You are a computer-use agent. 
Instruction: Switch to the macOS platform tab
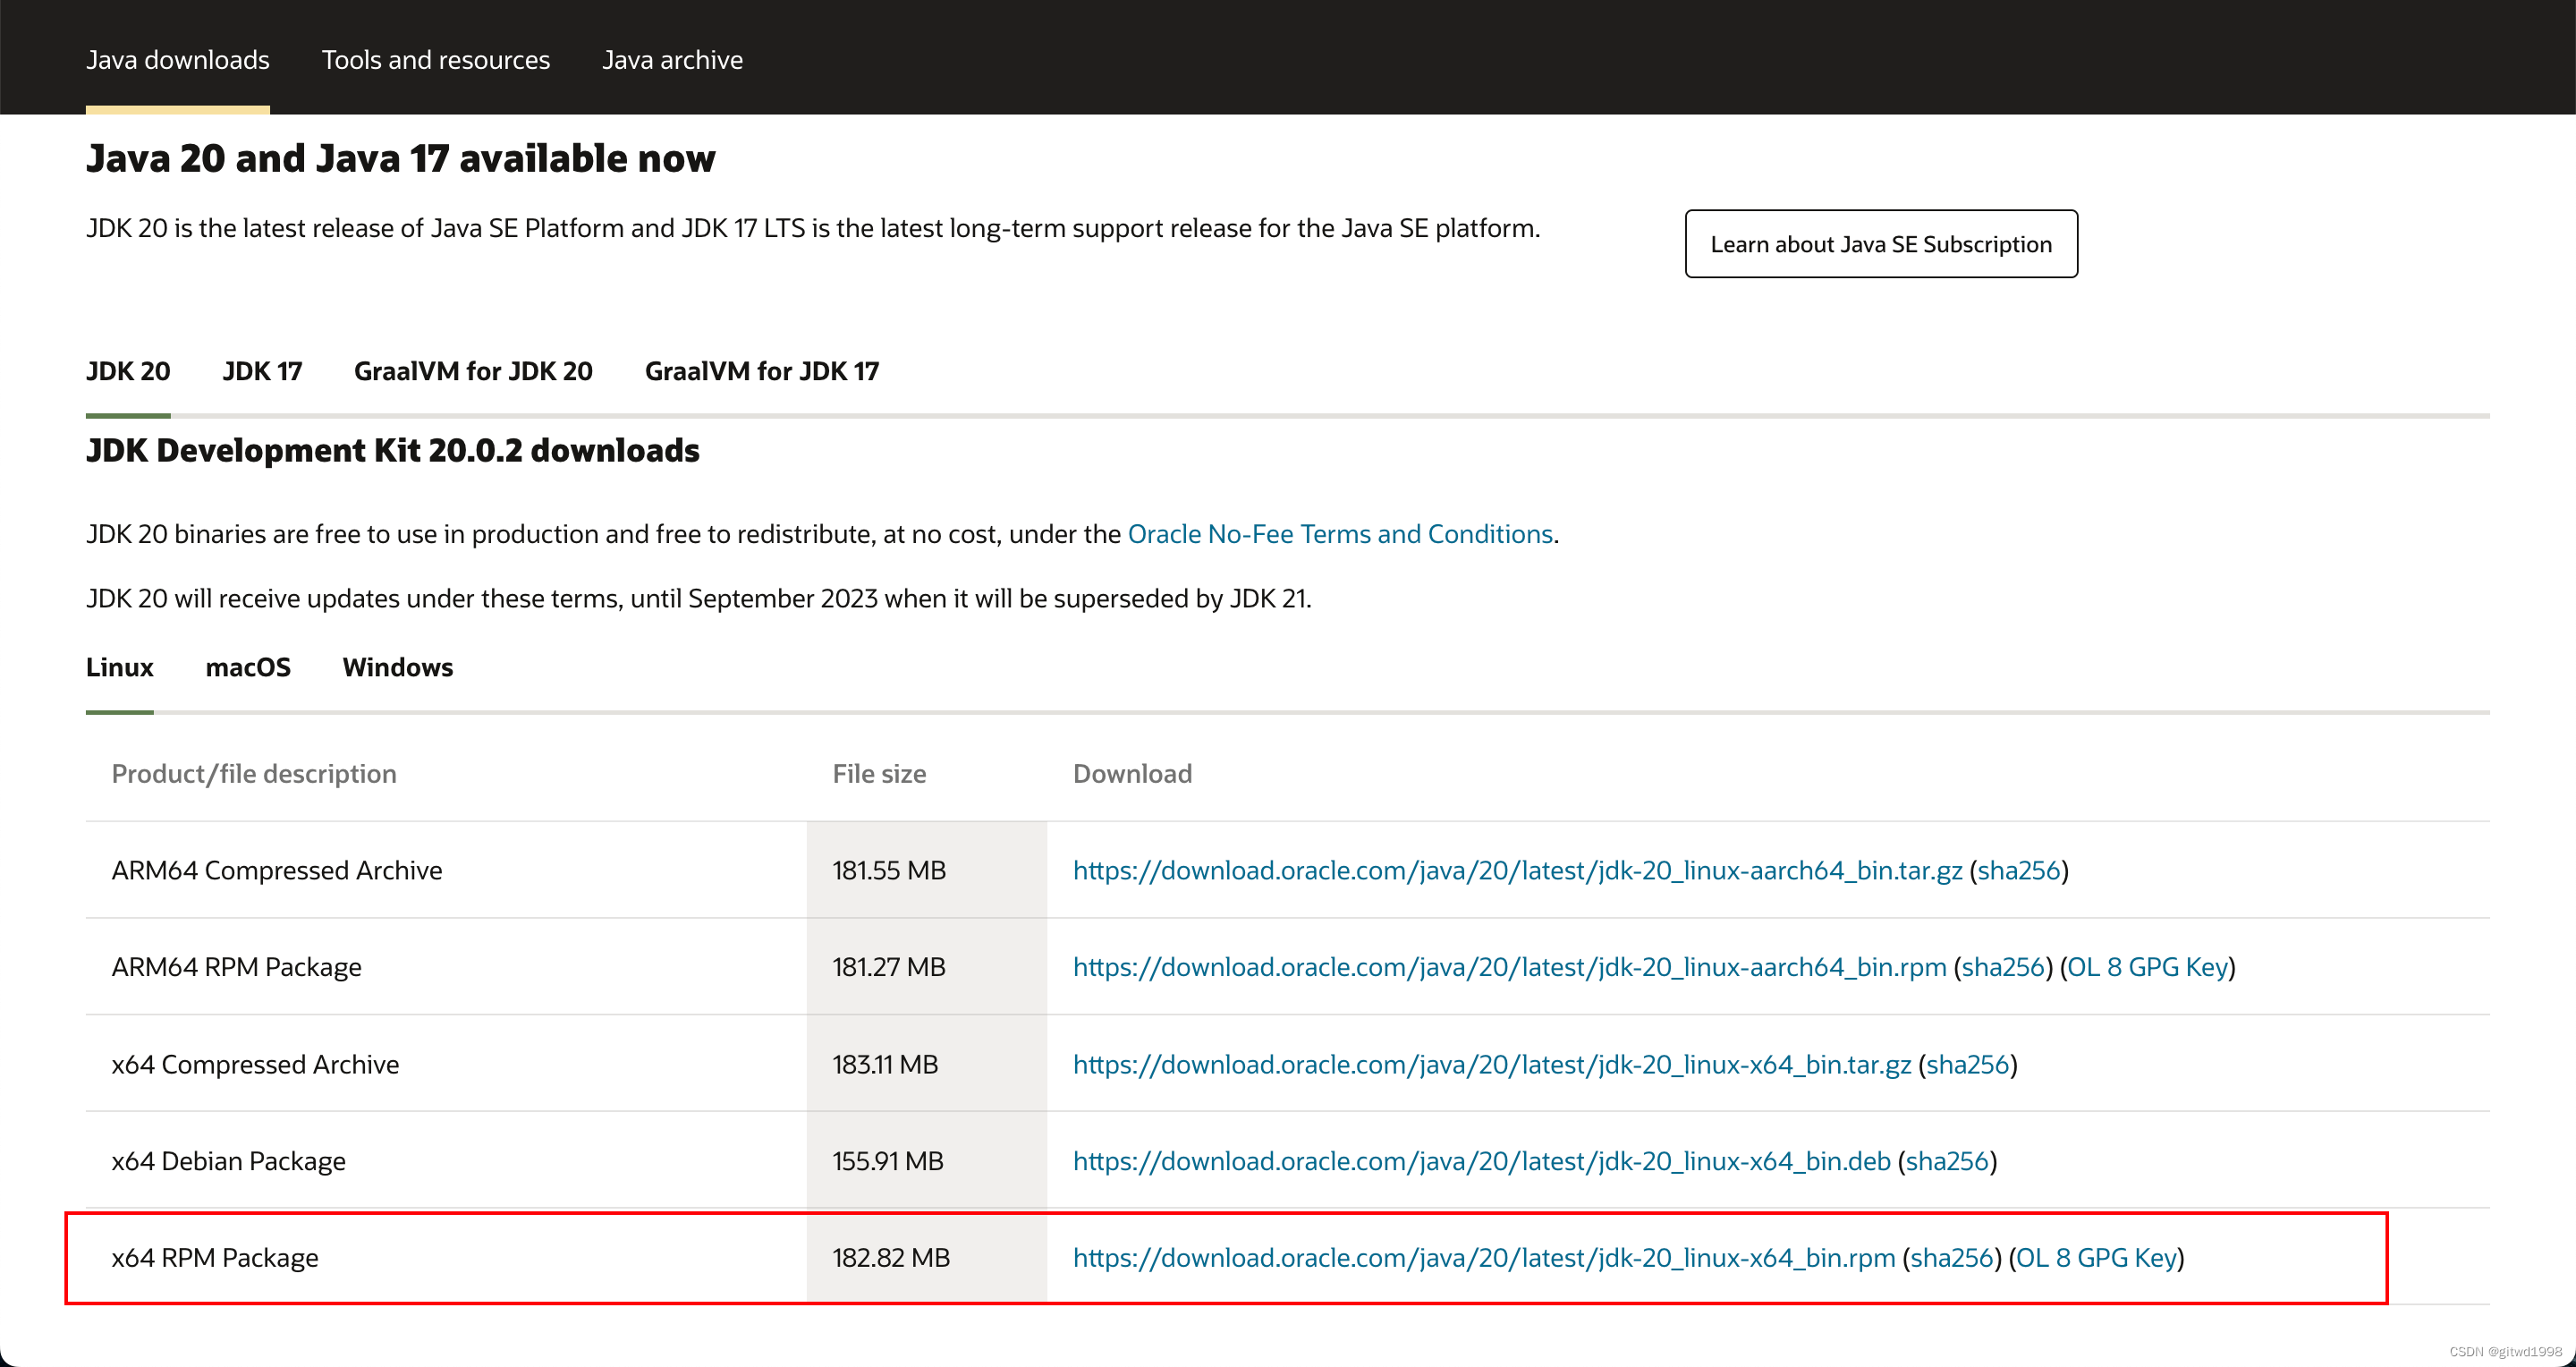248,667
